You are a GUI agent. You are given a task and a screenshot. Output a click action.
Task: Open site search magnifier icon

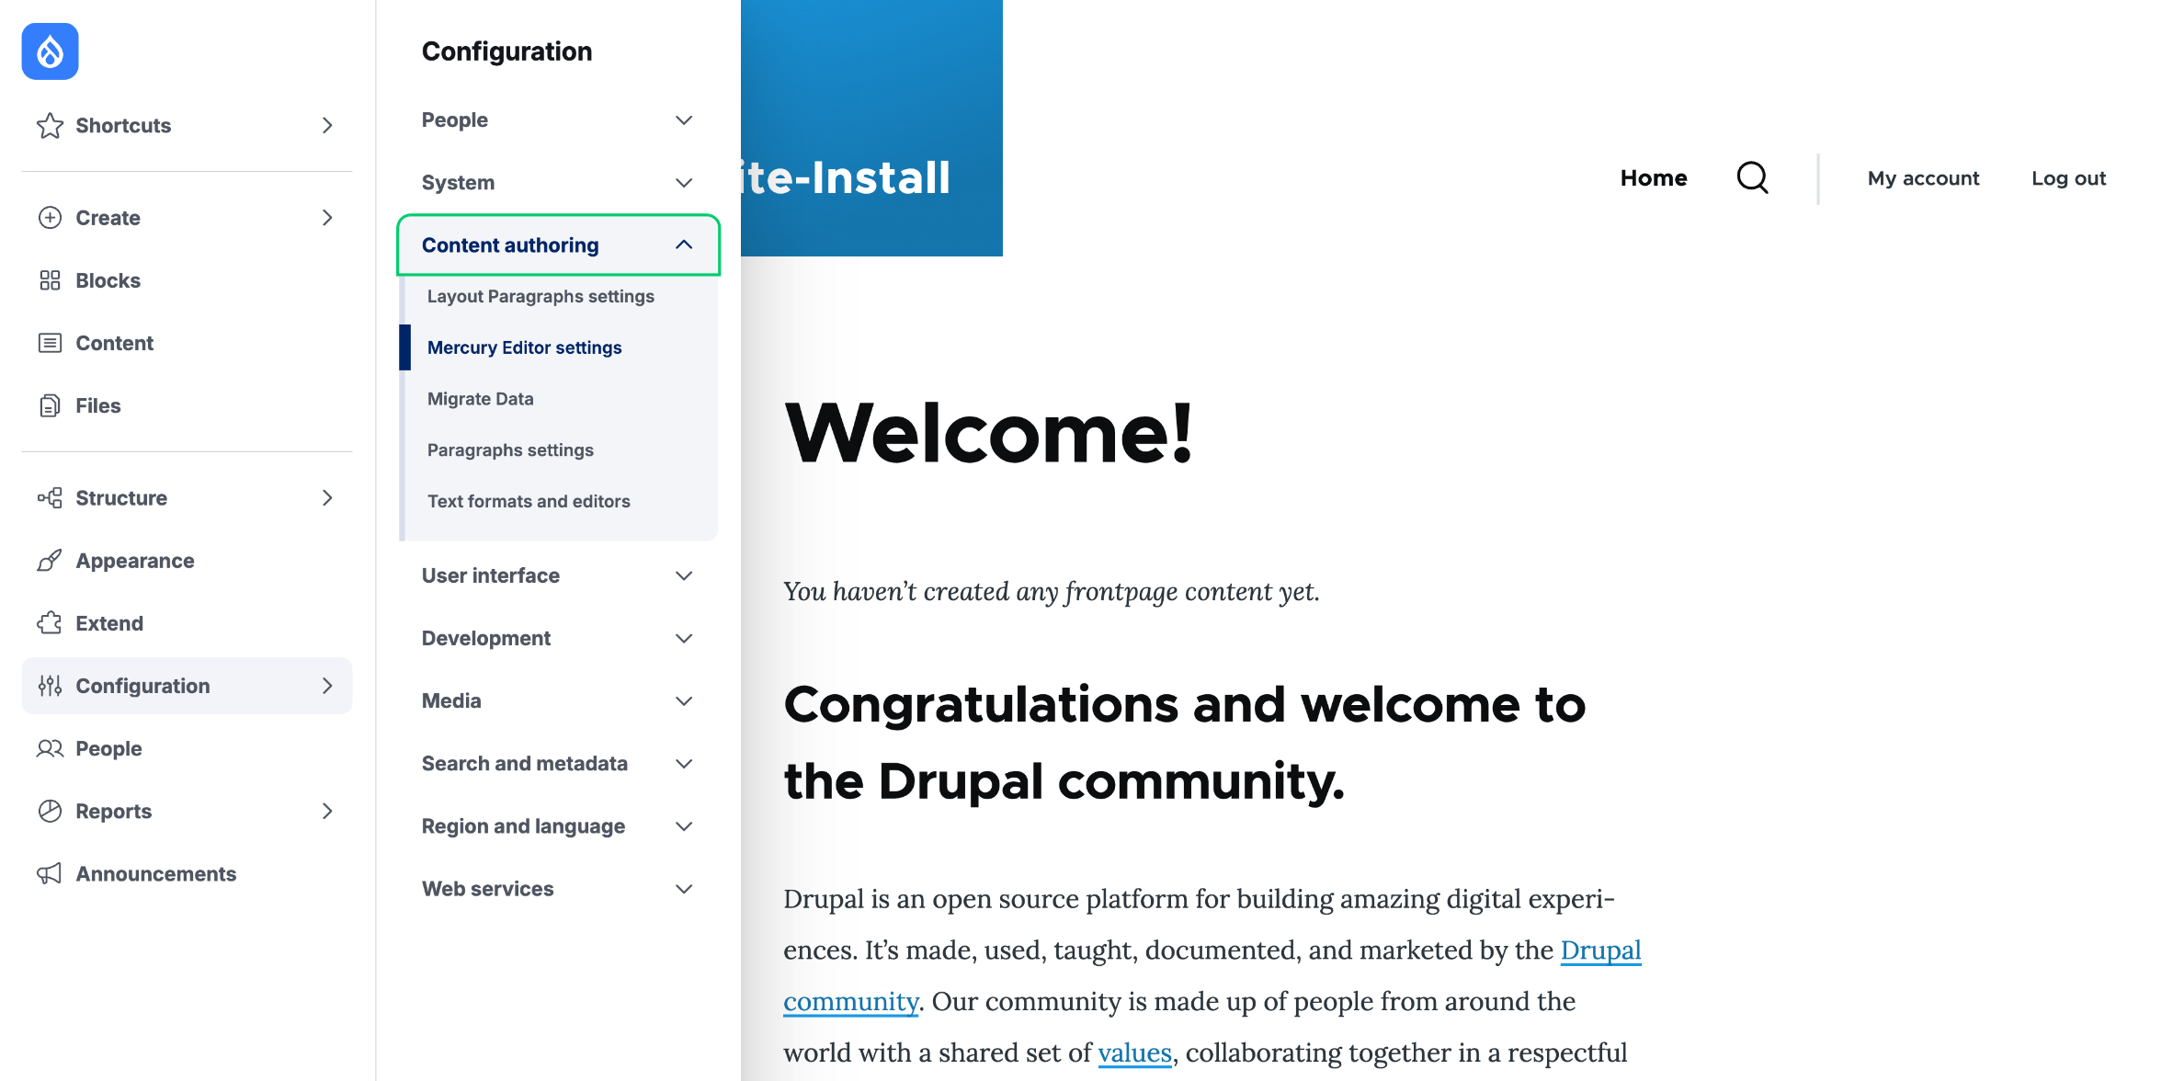(1752, 177)
